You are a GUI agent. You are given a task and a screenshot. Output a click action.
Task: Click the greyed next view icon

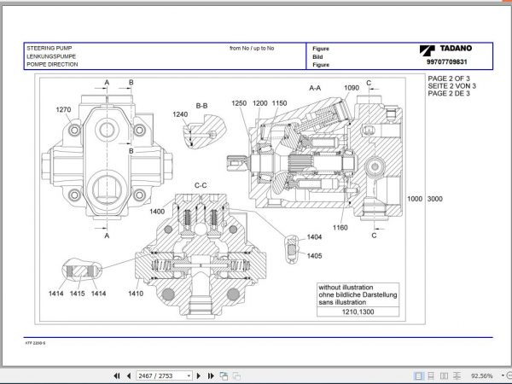tap(236, 375)
